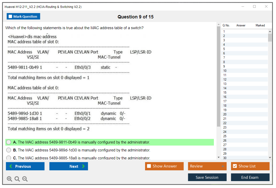The height and width of the screenshot is (188, 276).
Task: Click the zoom in magnifier icon
Action: click(x=9, y=179)
